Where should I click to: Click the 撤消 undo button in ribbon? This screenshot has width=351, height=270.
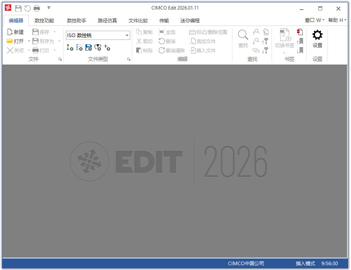pyautogui.click(x=167, y=41)
